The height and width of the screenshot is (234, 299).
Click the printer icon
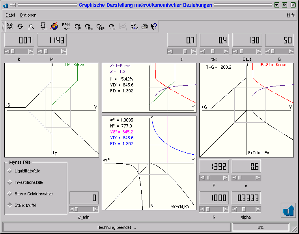point(145,26)
